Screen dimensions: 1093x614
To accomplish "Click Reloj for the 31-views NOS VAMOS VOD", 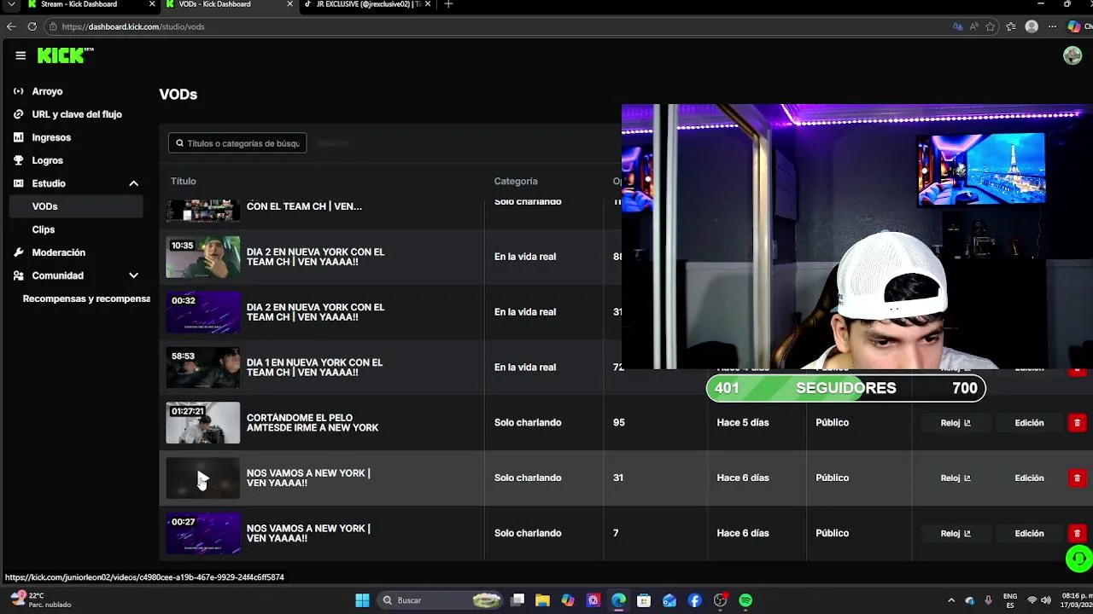I will pos(956,478).
